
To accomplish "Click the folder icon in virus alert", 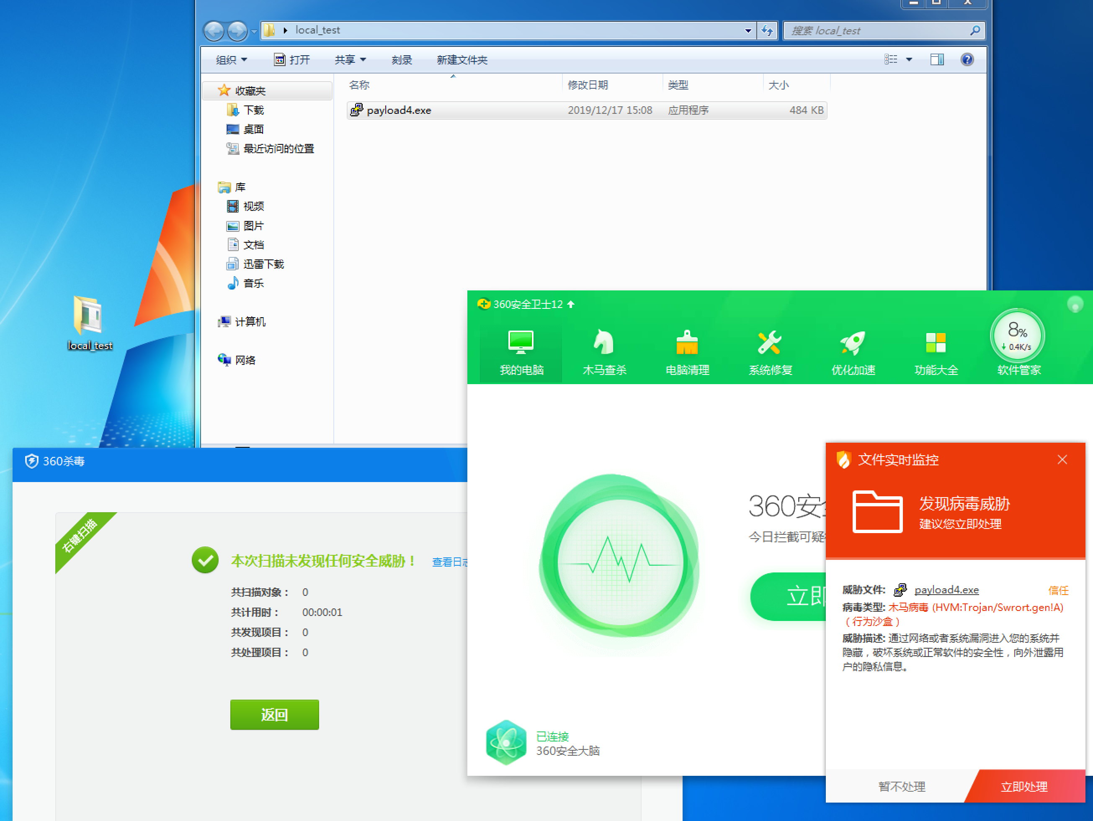I will (878, 512).
